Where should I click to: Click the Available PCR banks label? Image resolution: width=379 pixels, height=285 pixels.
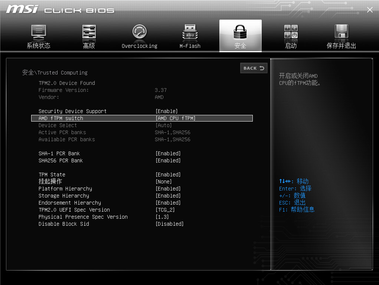pyautogui.click(x=67, y=139)
